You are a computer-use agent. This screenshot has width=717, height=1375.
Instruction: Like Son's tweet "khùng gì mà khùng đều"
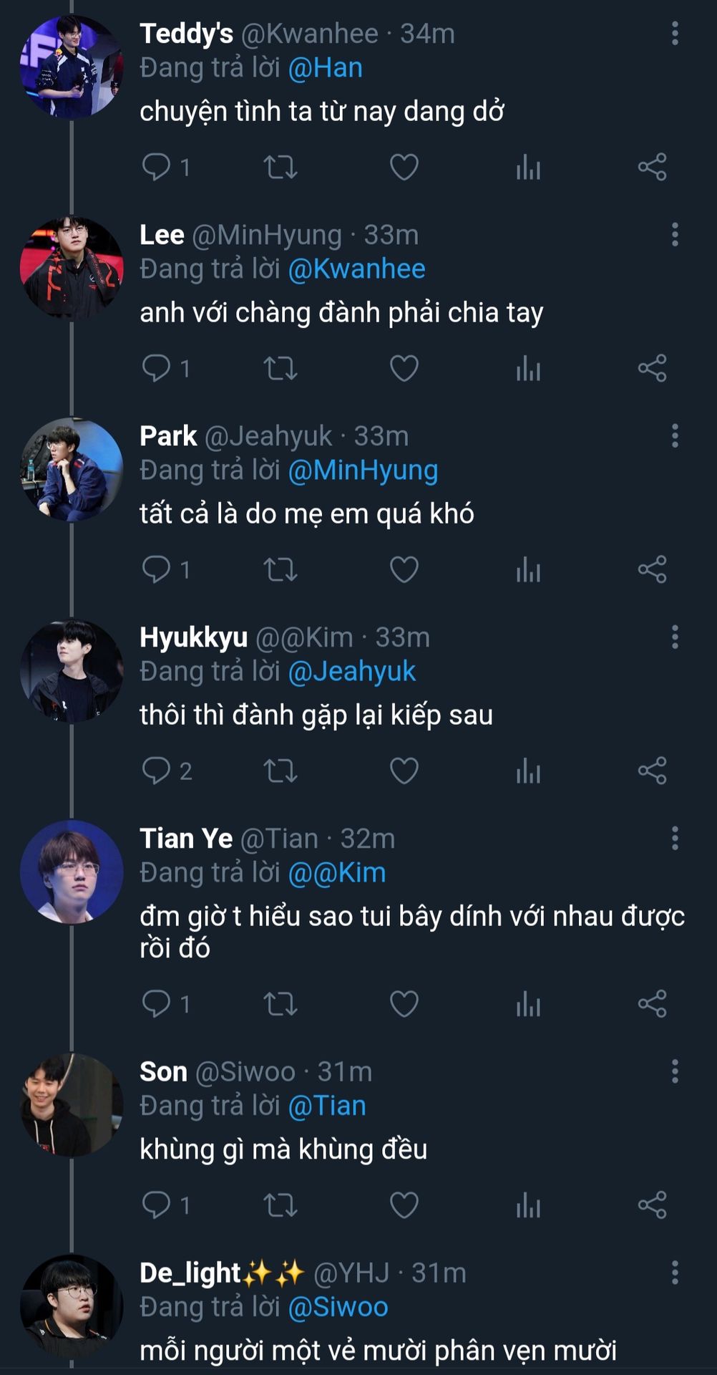(404, 1205)
